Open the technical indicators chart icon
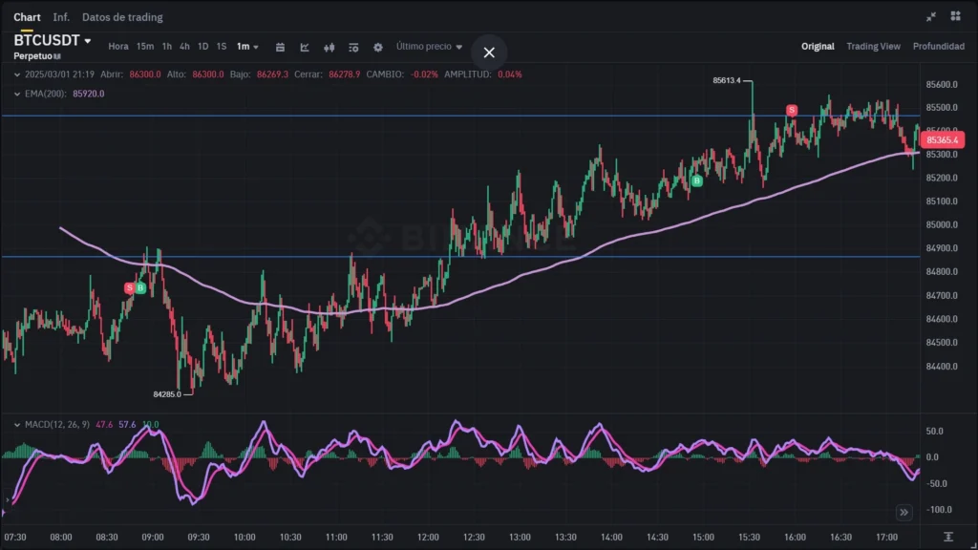Screen dimensions: 978x550 (305, 47)
